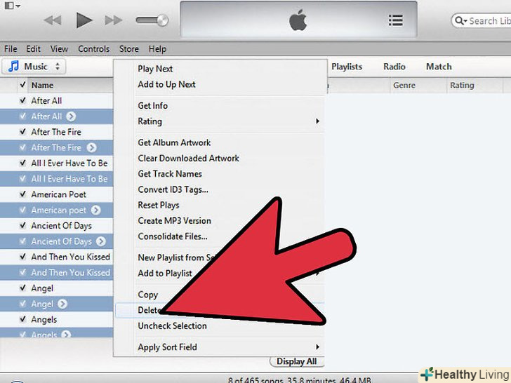Image resolution: width=511 pixels, height=383 pixels.
Task: Uncheck the first Ancient Of Days song
Action: (22, 225)
